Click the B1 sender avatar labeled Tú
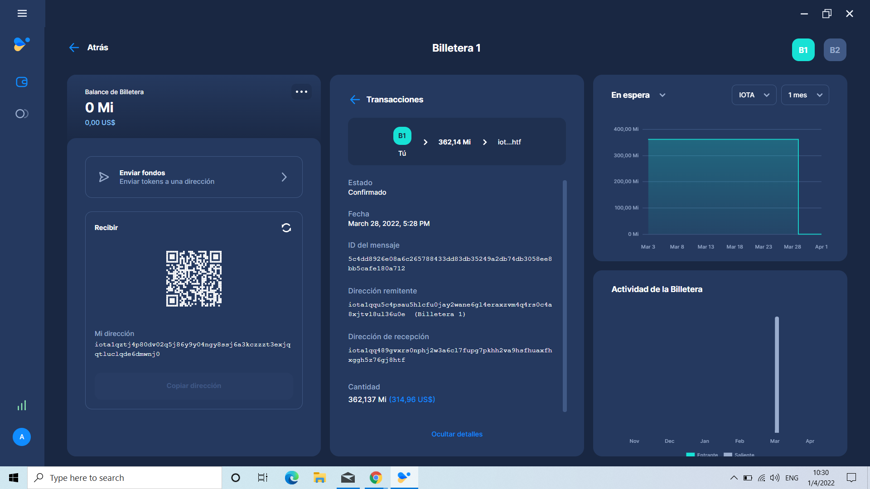 tap(402, 136)
